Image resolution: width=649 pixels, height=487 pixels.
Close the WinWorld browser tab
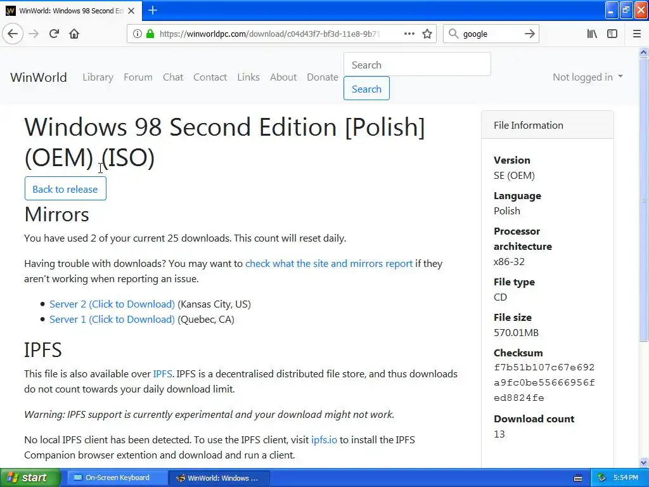click(131, 11)
